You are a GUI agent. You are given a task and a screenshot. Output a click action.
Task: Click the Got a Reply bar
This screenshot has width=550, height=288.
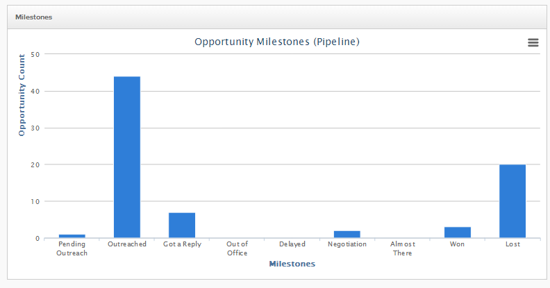[x=182, y=226]
